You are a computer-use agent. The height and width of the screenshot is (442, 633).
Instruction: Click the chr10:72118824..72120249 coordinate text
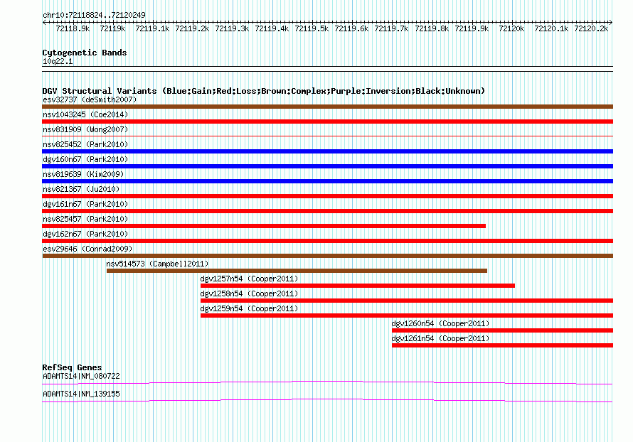point(94,16)
